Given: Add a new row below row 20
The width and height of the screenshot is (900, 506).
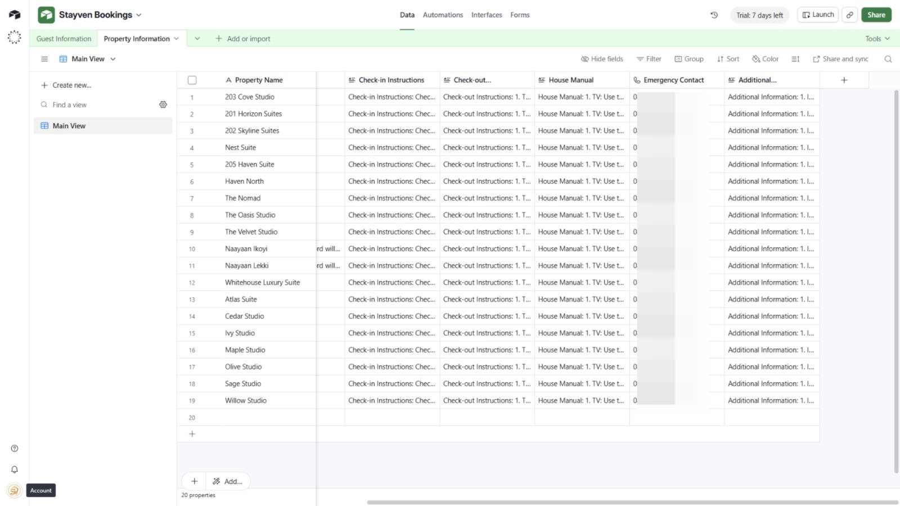Looking at the screenshot, I should [x=192, y=434].
